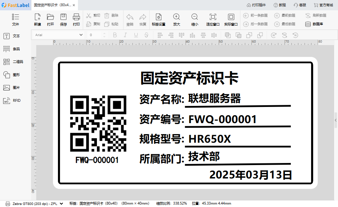Select the RFID tool
This screenshot has height=207, width=338.
12,101
